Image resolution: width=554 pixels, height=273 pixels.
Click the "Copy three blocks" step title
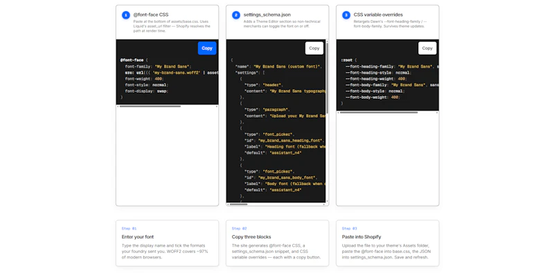coord(251,236)
